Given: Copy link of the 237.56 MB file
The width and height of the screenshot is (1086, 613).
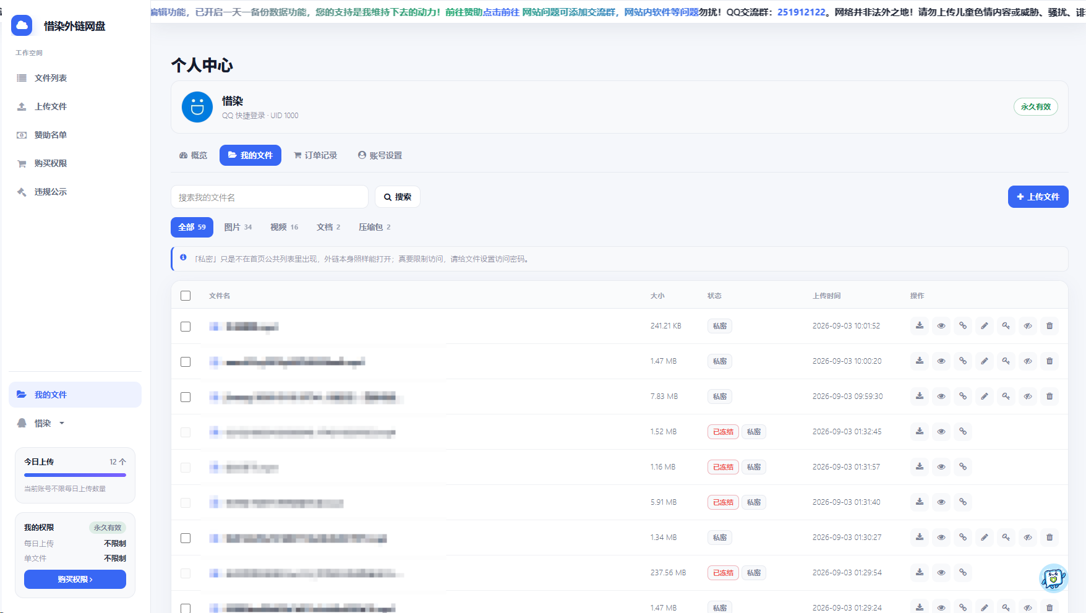Looking at the screenshot, I should coord(963,573).
